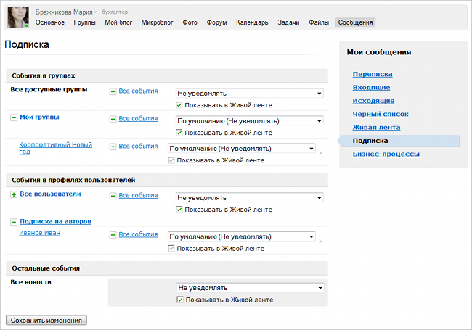The height and width of the screenshot is (330, 472).
Task: Expand the Все пользователи section
Action: point(14,194)
